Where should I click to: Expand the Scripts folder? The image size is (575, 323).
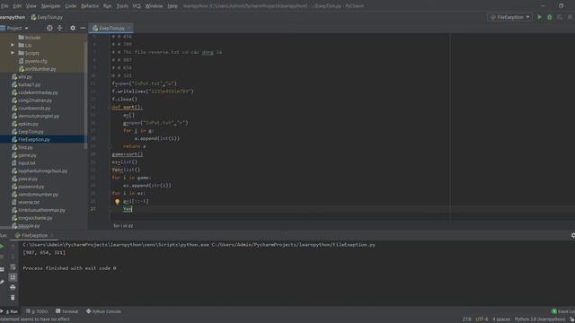13,53
